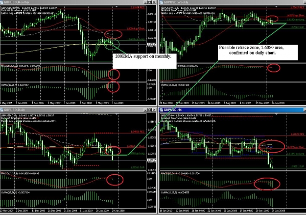Click the 'go Long' level label in Monthly chart
The image size is (306, 215).
coord(136,39)
